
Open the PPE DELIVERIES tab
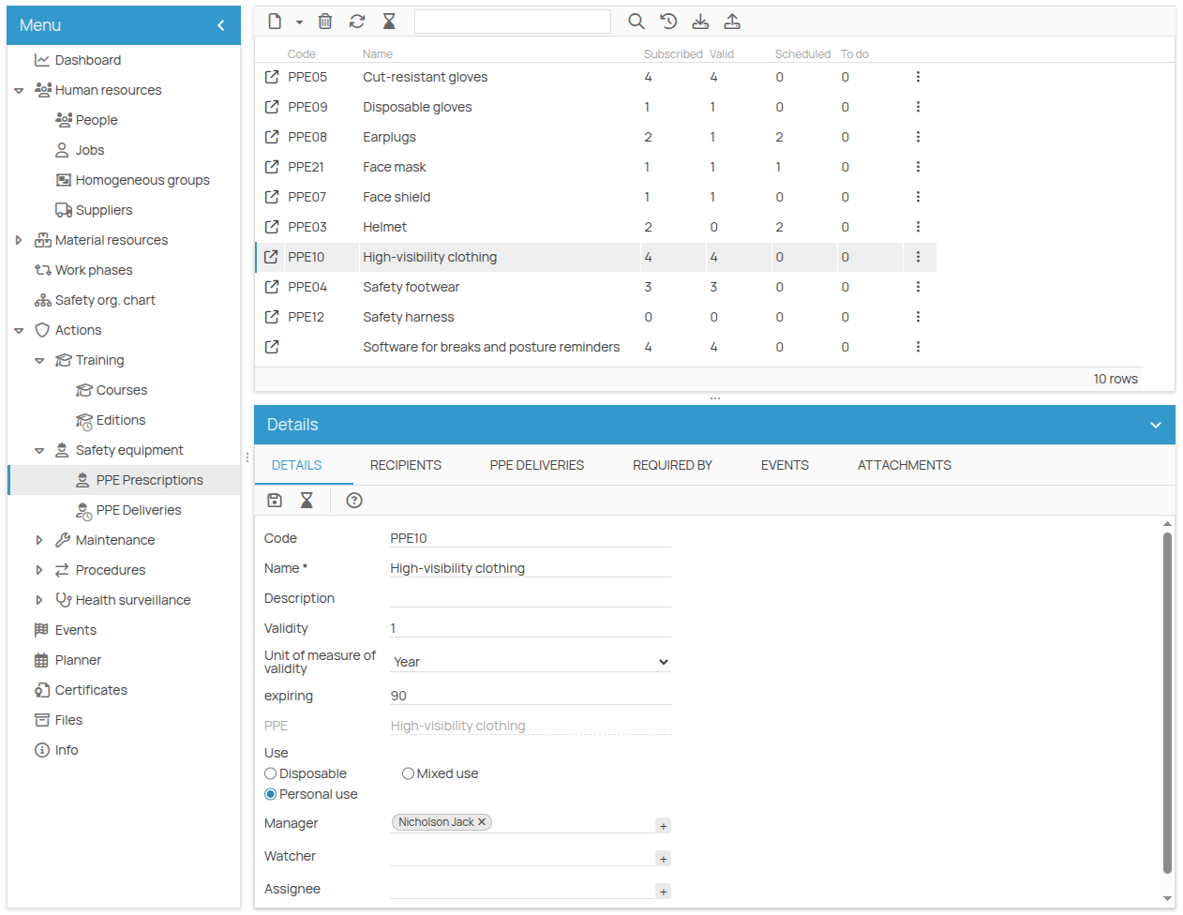537,464
